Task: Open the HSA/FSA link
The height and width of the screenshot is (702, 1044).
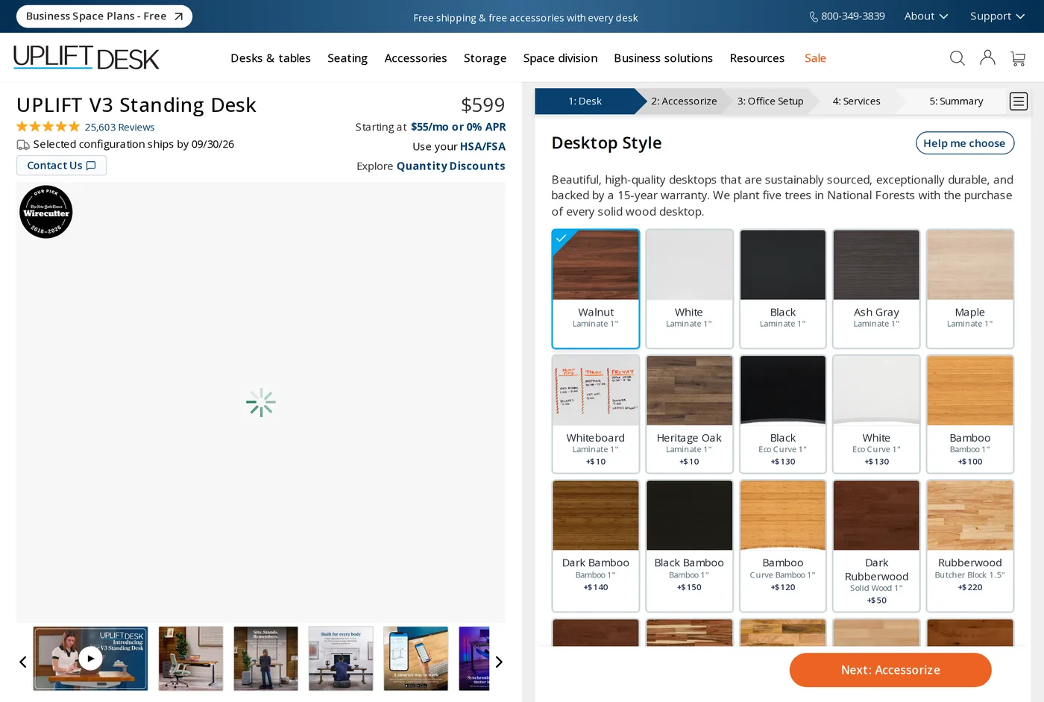Action: click(x=482, y=146)
